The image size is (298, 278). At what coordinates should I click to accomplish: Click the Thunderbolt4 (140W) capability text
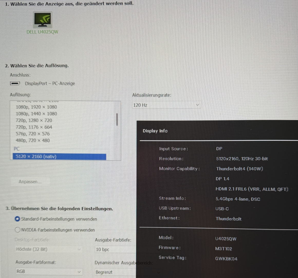tap(239, 169)
